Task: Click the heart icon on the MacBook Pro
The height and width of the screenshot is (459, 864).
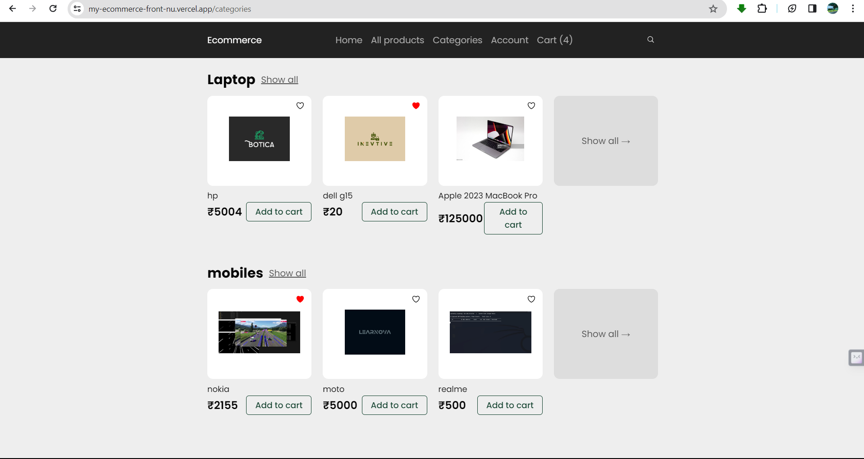Action: pos(531,105)
